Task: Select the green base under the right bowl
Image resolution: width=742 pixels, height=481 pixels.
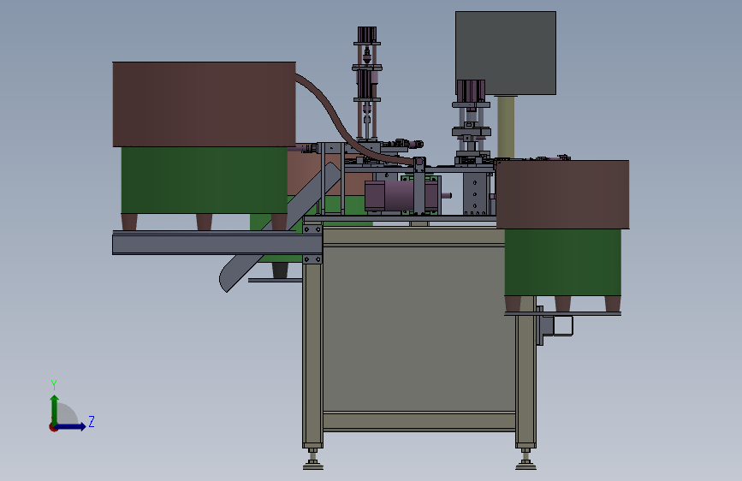Action: [562, 263]
